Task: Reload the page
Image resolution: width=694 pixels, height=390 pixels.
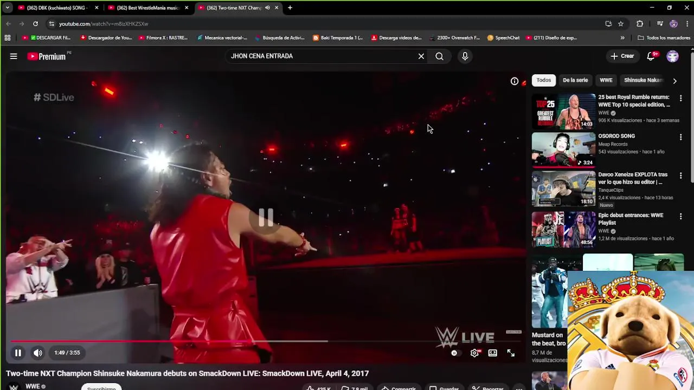Action: [x=35, y=24]
